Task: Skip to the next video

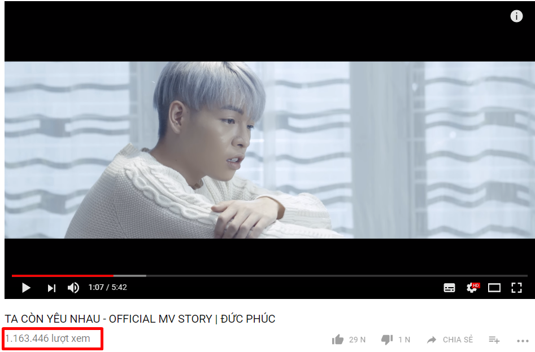Action: coord(51,288)
